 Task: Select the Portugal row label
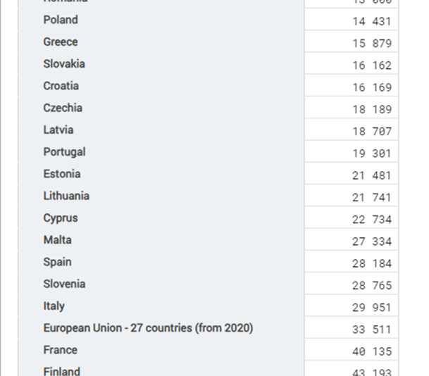coord(64,152)
